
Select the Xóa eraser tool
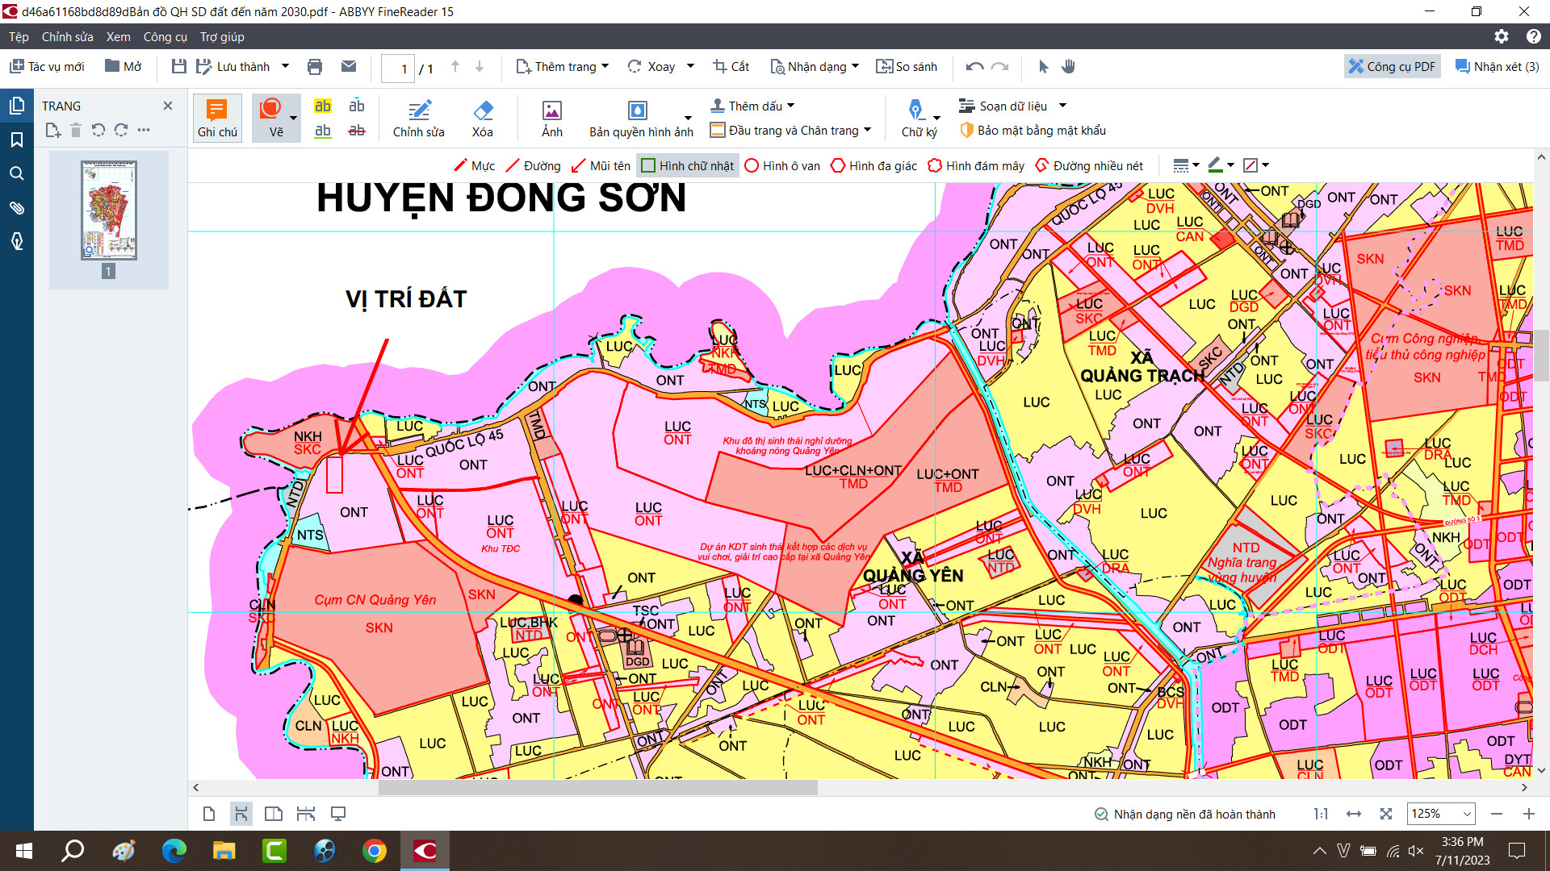tap(483, 118)
